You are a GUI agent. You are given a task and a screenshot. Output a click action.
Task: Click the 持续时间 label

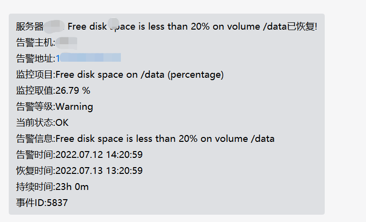[x=35, y=187]
